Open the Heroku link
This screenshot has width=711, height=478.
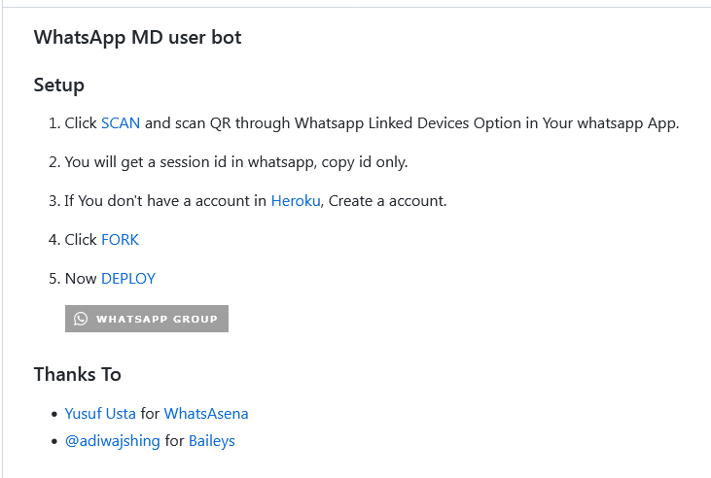(296, 201)
